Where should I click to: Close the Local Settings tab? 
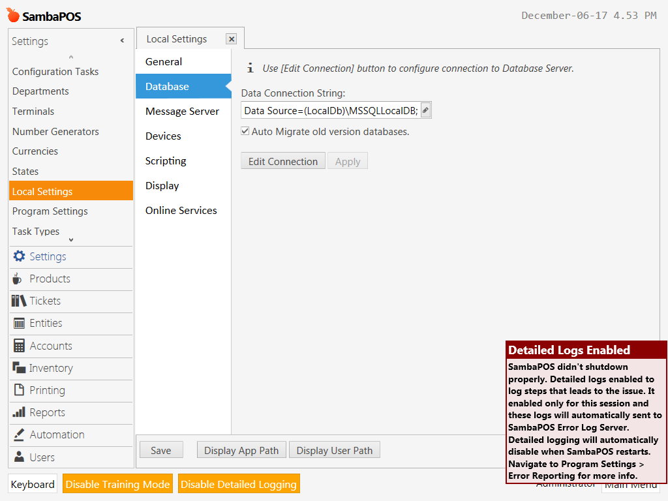tap(232, 39)
